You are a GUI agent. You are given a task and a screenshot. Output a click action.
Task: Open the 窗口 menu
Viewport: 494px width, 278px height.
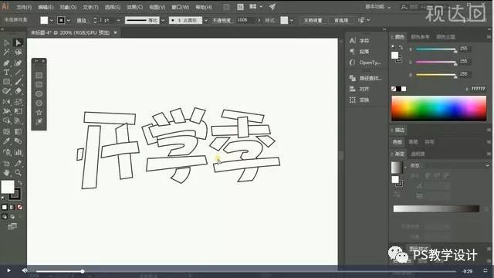(x=180, y=7)
